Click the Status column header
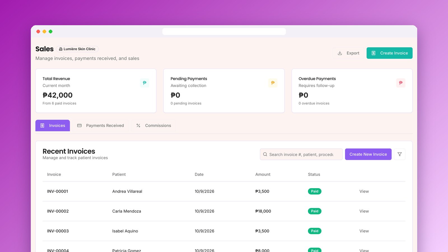This screenshot has height=252, width=448. coord(314,174)
